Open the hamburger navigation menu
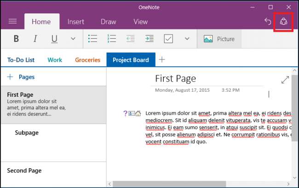This screenshot has height=188, width=299. tap(12, 22)
